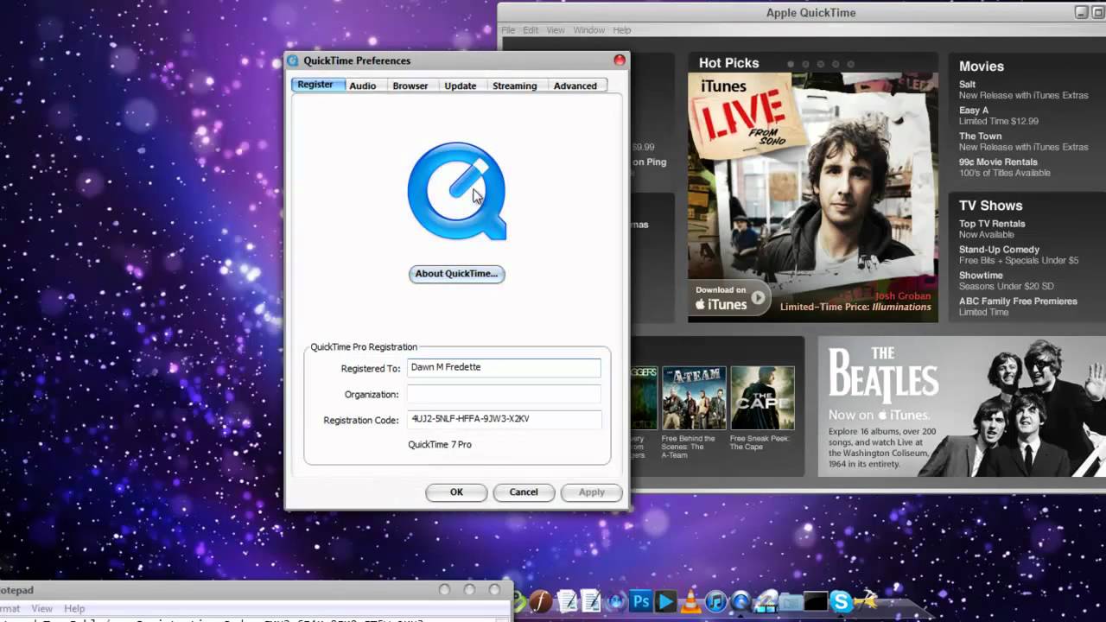Go to the Advanced tab
The height and width of the screenshot is (622, 1106).
pos(575,86)
